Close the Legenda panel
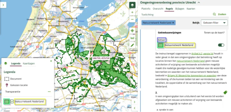231x112 pixels. click(51, 61)
